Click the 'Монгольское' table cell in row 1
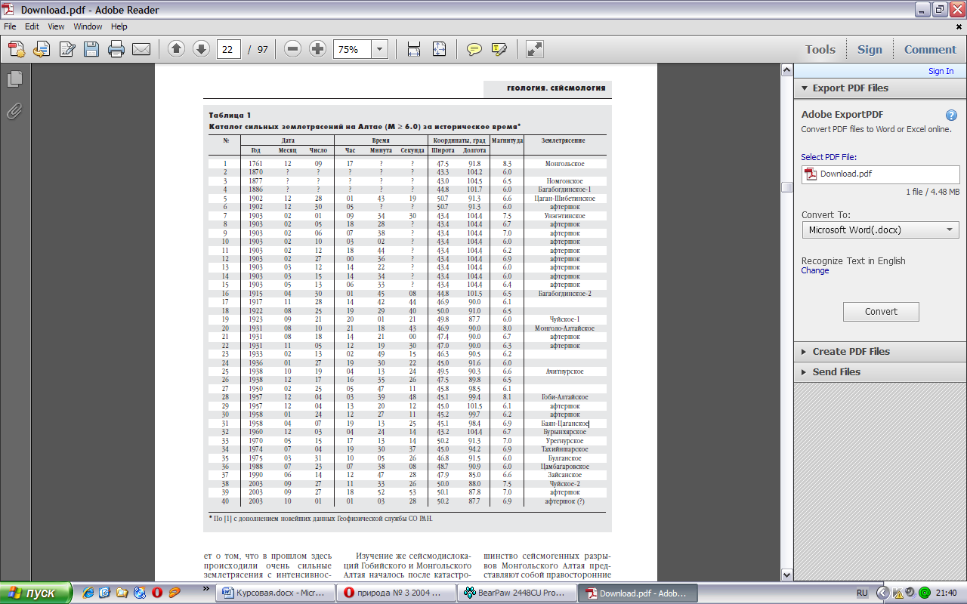Screen dimensions: 967x604 564,163
